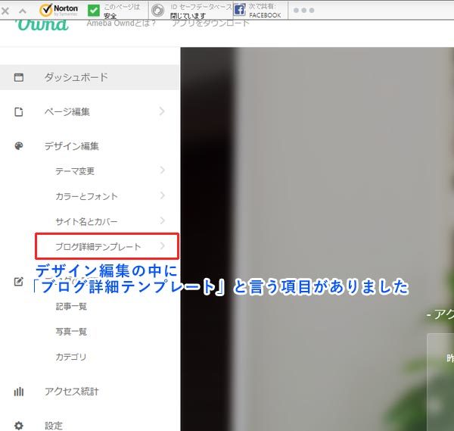This screenshot has height=431, width=454.
Task: Share page via Facebook icon
Action: 239,10
